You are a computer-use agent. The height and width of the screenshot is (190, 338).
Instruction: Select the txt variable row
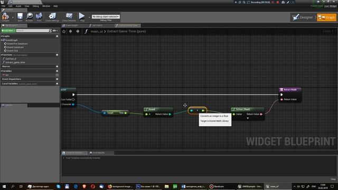pos(30,75)
